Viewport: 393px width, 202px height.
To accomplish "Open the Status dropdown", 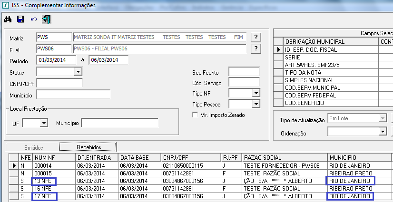I will 78,72.
